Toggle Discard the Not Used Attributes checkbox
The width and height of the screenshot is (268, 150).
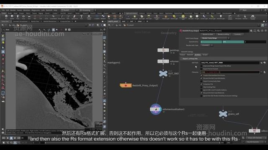[201, 78]
